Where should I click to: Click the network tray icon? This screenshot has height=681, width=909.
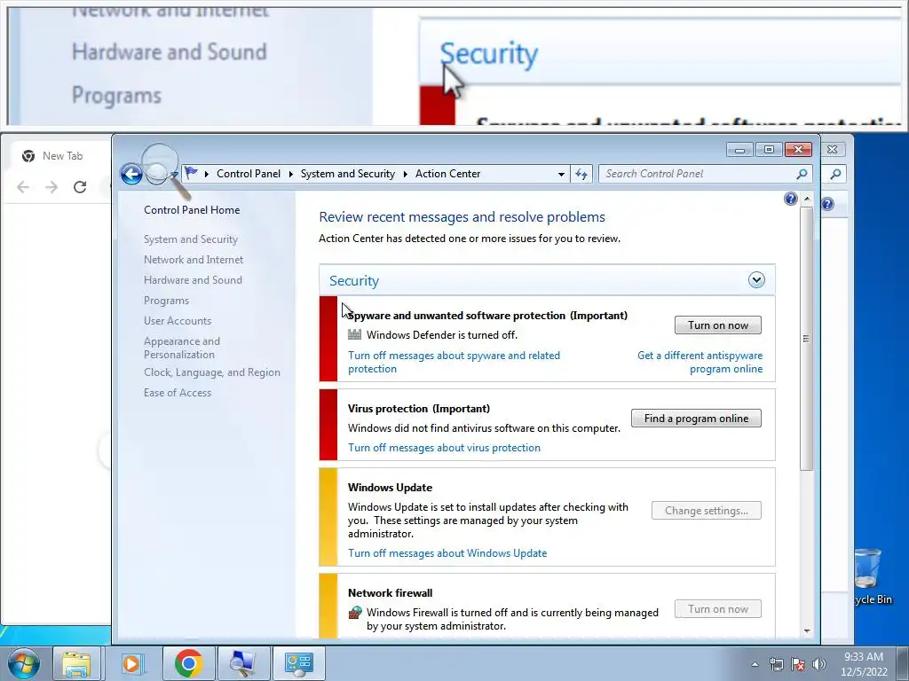pyautogui.click(x=776, y=664)
